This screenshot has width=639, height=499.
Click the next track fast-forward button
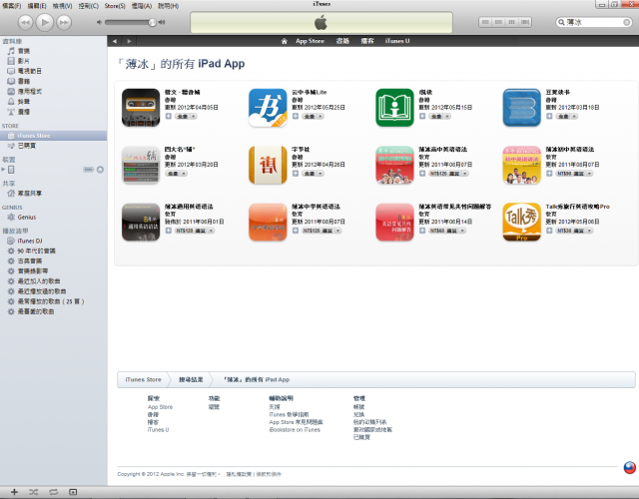point(64,22)
